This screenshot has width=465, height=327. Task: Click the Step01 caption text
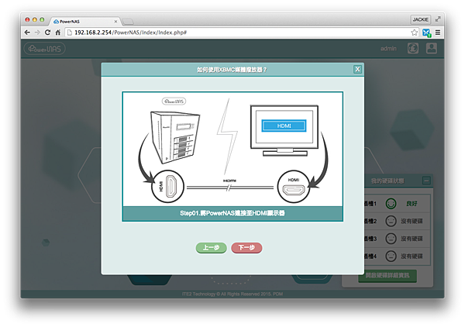(x=232, y=213)
